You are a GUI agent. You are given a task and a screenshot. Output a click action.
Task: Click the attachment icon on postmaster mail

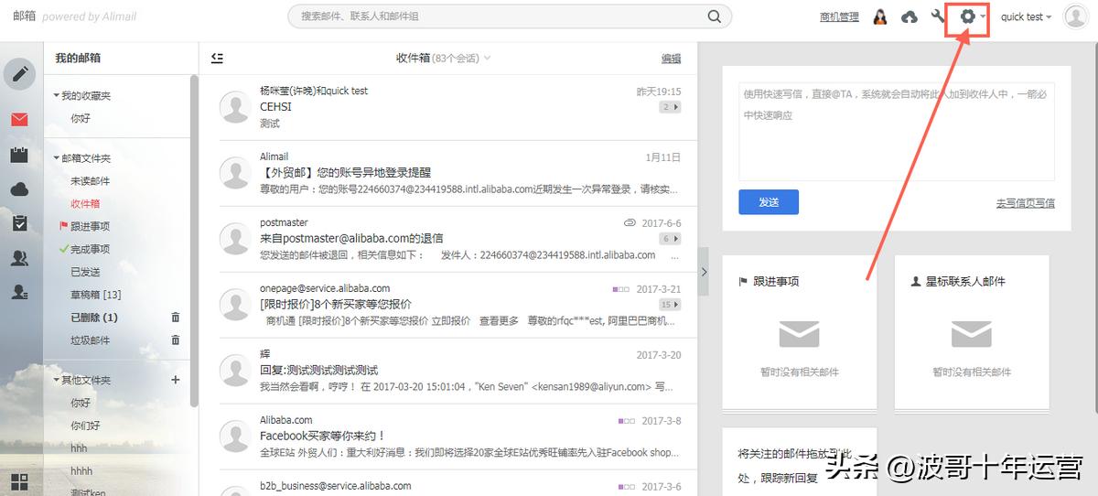pyautogui.click(x=630, y=222)
